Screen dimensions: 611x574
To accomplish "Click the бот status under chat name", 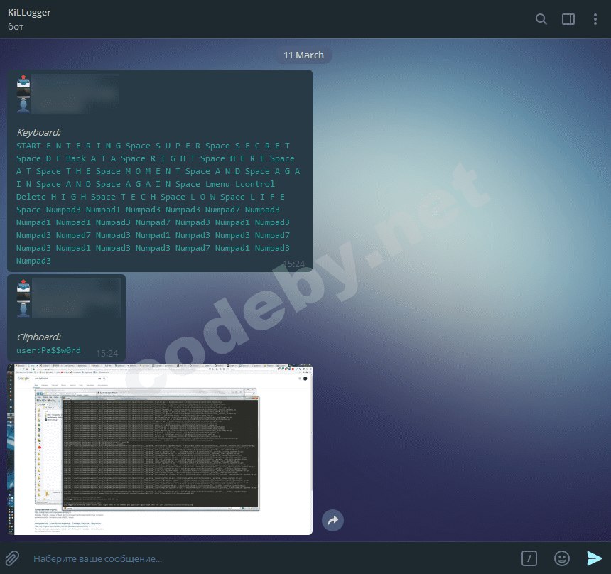I will [16, 26].
